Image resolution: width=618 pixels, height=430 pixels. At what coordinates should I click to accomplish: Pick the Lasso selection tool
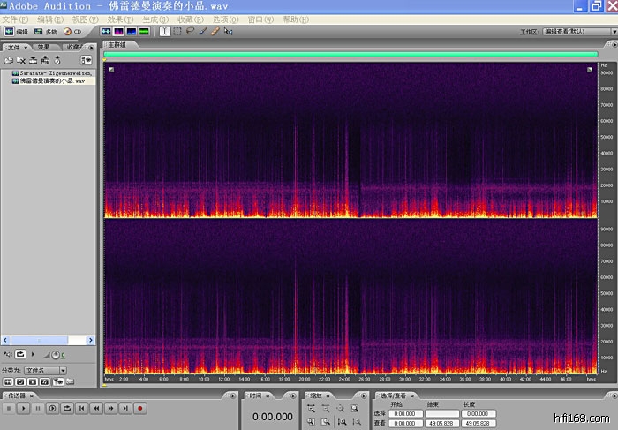point(190,31)
